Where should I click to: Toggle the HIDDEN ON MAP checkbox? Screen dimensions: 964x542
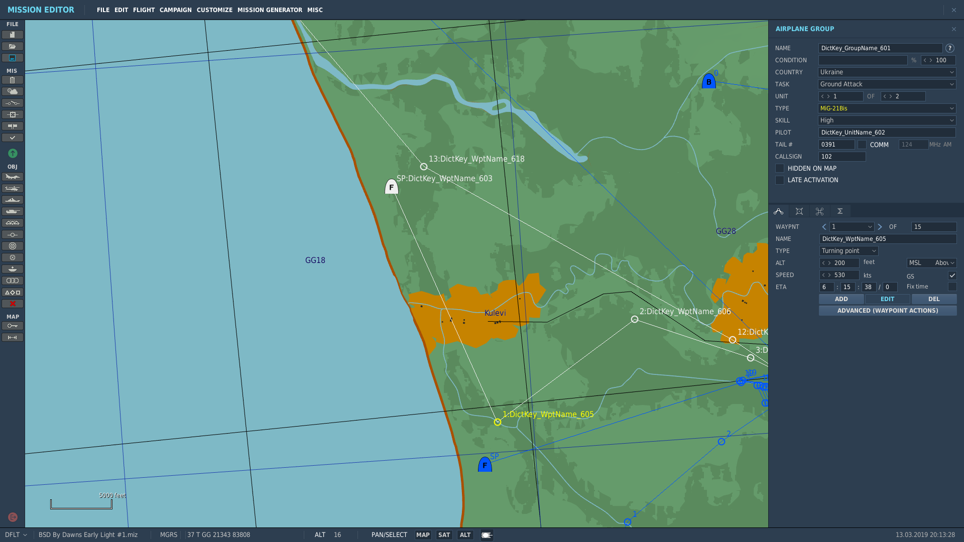tap(780, 168)
